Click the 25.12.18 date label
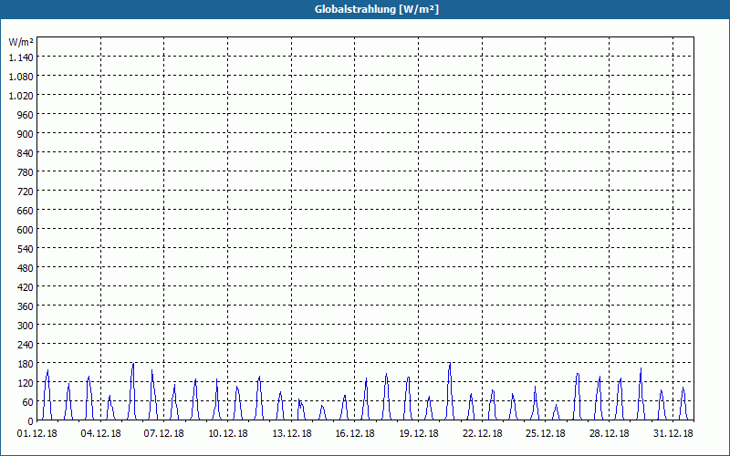This screenshot has height=456, width=730. 546,434
